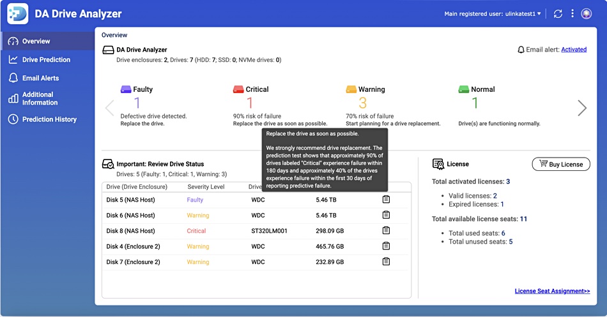Click the Additional Information bar chart icon
This screenshot has width=607, height=317.
[13, 99]
